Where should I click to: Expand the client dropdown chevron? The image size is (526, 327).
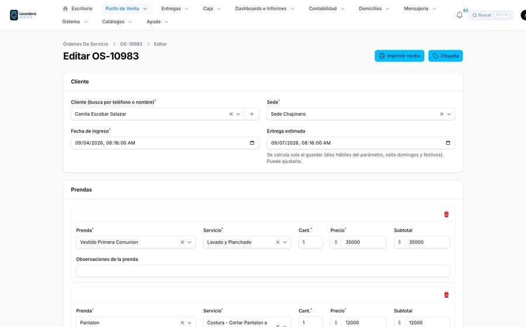point(238,114)
